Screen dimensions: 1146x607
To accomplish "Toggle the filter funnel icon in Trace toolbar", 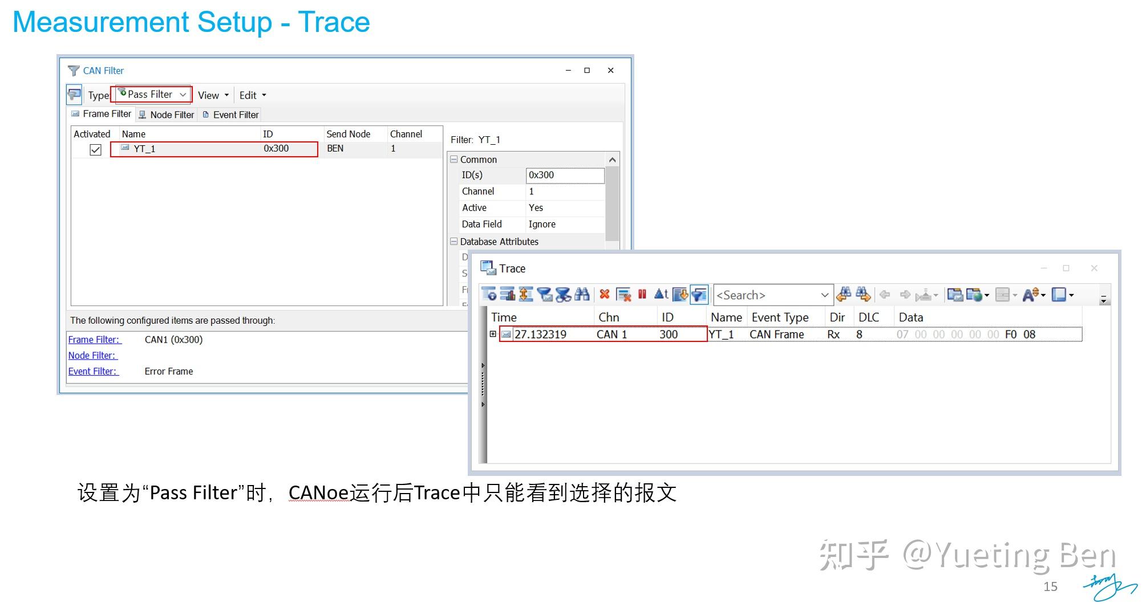I will [x=698, y=295].
